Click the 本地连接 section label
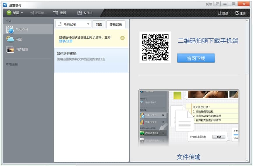253x166 pixels. [12, 64]
